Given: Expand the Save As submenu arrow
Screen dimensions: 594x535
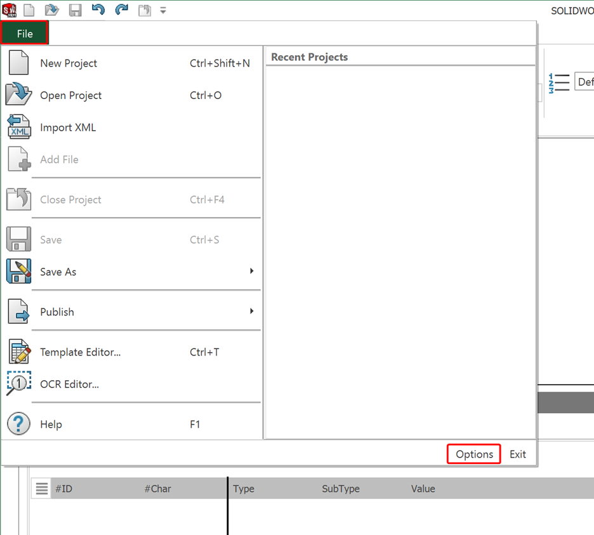Looking at the screenshot, I should pos(251,271).
